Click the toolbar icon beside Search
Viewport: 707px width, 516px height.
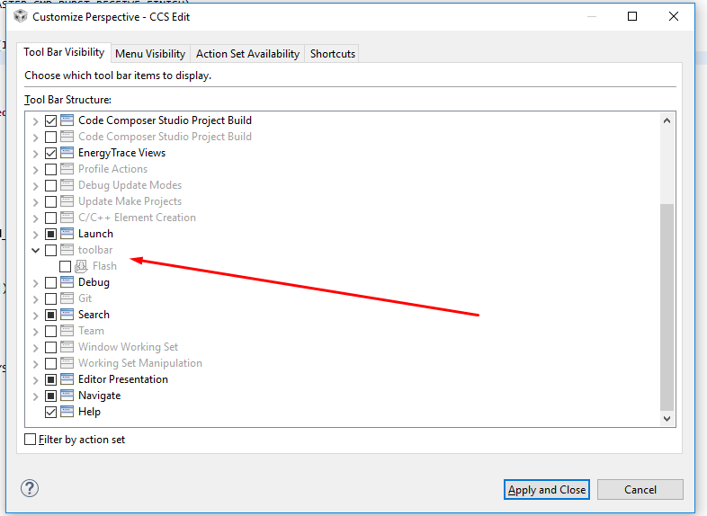pos(67,315)
